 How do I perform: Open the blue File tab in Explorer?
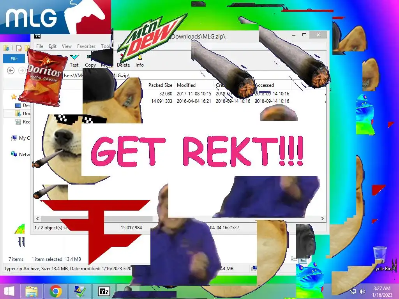pyautogui.click(x=14, y=59)
